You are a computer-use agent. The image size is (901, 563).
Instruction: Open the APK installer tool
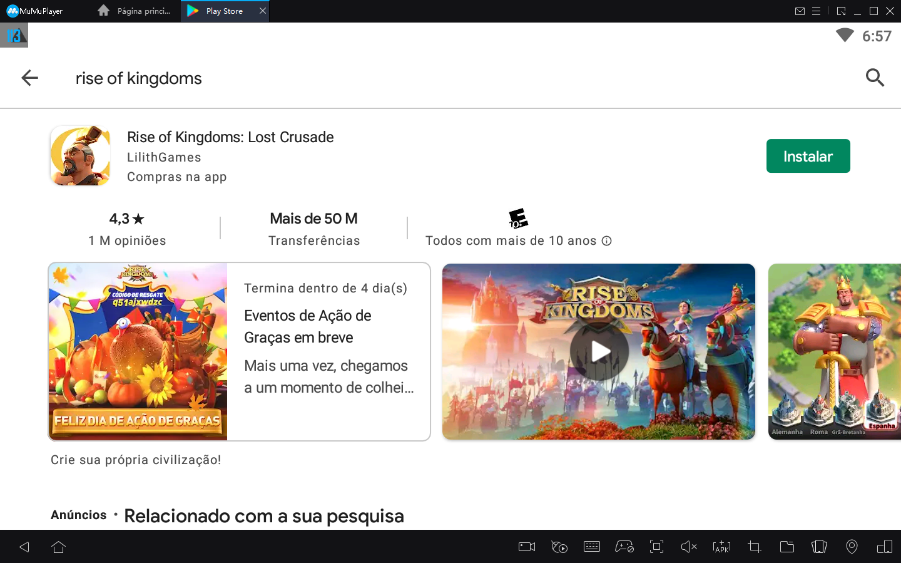(x=721, y=546)
